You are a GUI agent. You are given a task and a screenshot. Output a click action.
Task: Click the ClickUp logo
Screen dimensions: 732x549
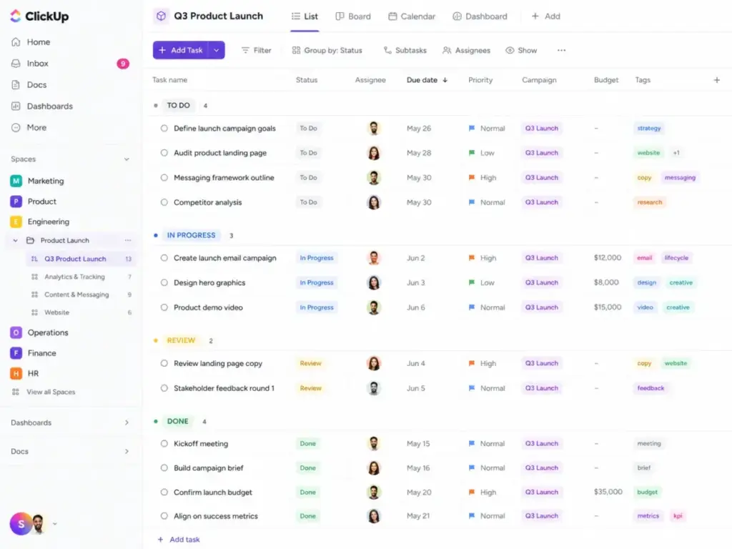pyautogui.click(x=39, y=16)
